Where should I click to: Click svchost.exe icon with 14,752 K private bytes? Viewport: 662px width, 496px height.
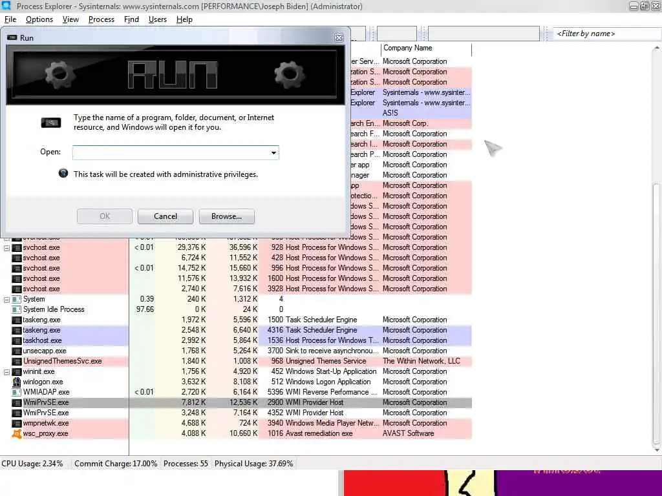tap(16, 268)
